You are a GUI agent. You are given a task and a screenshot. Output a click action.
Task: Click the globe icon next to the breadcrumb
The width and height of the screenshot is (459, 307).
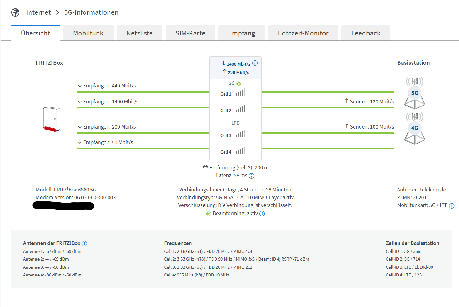(x=15, y=12)
